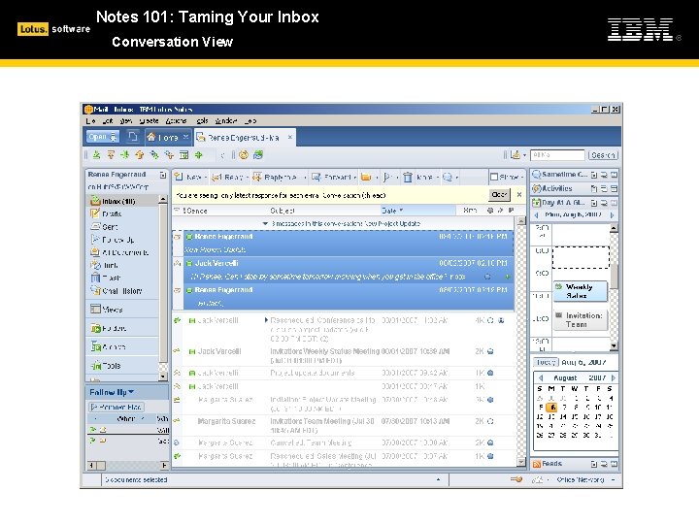The height and width of the screenshot is (524, 699).
Task: Switch to the Home tab
Action: pos(167,137)
